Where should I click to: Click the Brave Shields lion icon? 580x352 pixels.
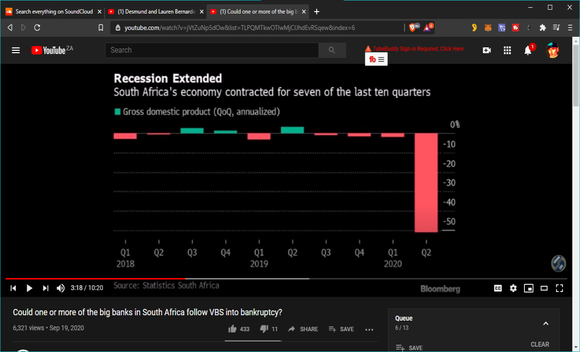(412, 28)
